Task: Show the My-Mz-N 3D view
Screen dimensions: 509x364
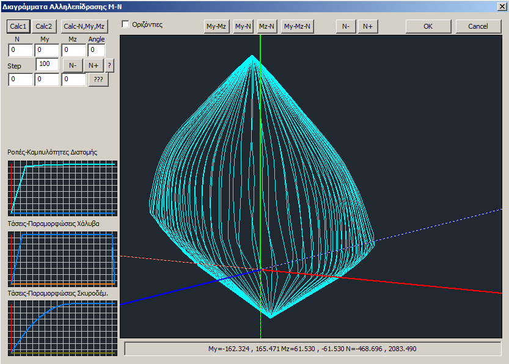Action: point(297,26)
